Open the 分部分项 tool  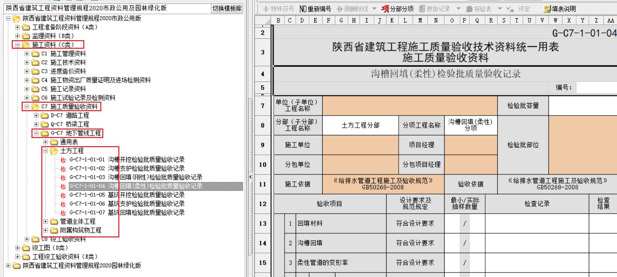(x=397, y=9)
